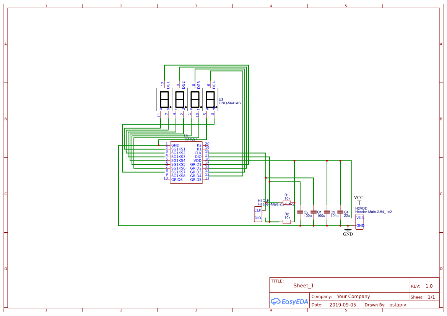
Task: Select capacitor C4 labeled 22u
Action: (340, 213)
